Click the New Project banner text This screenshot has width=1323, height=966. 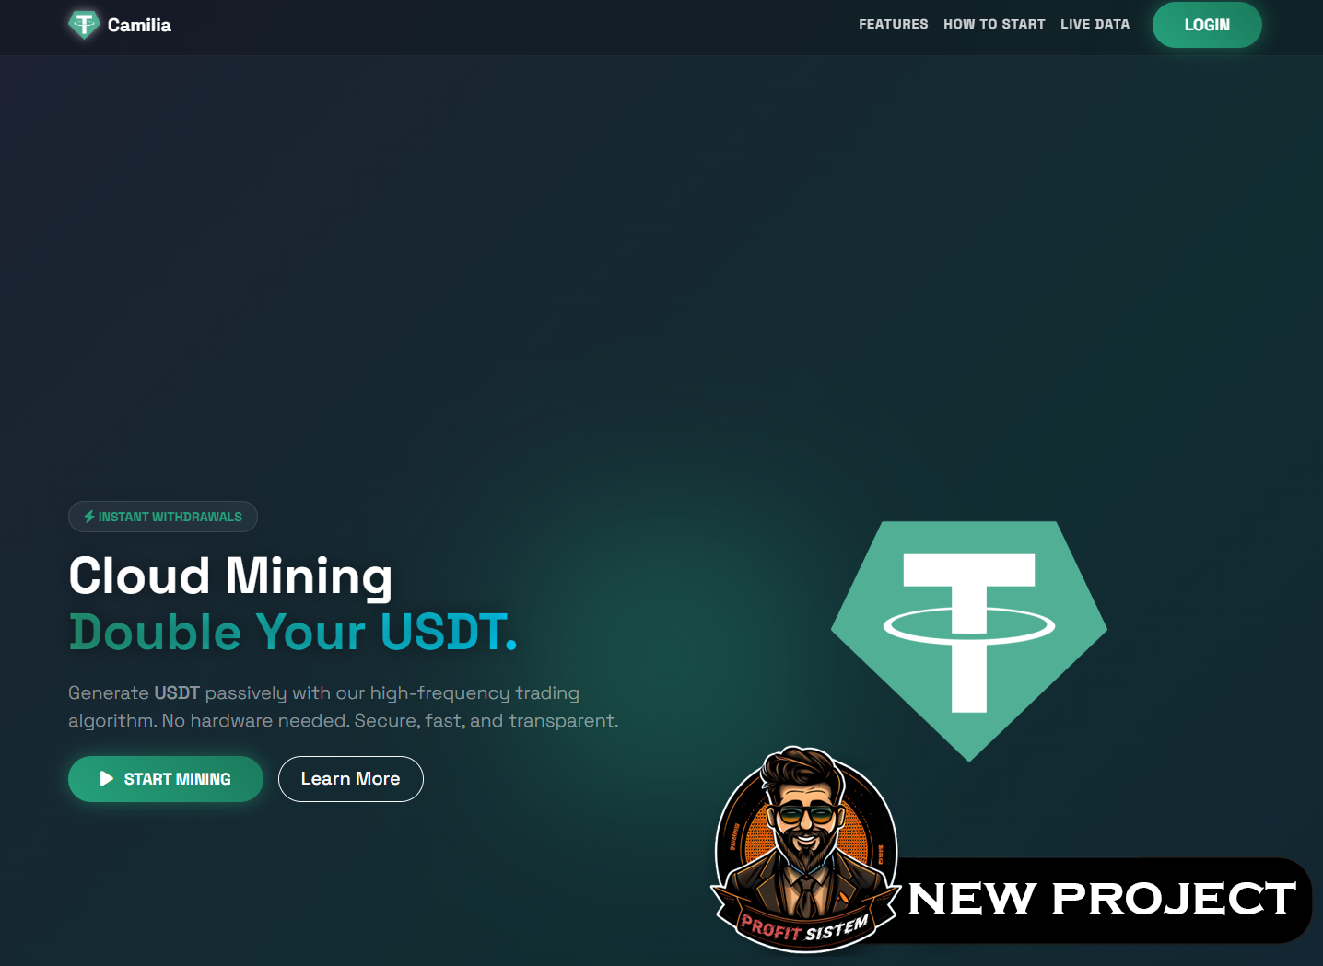click(x=1102, y=899)
